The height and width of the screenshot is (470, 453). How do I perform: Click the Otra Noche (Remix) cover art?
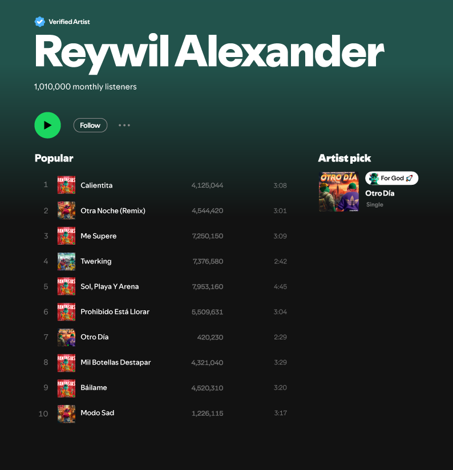click(x=66, y=210)
